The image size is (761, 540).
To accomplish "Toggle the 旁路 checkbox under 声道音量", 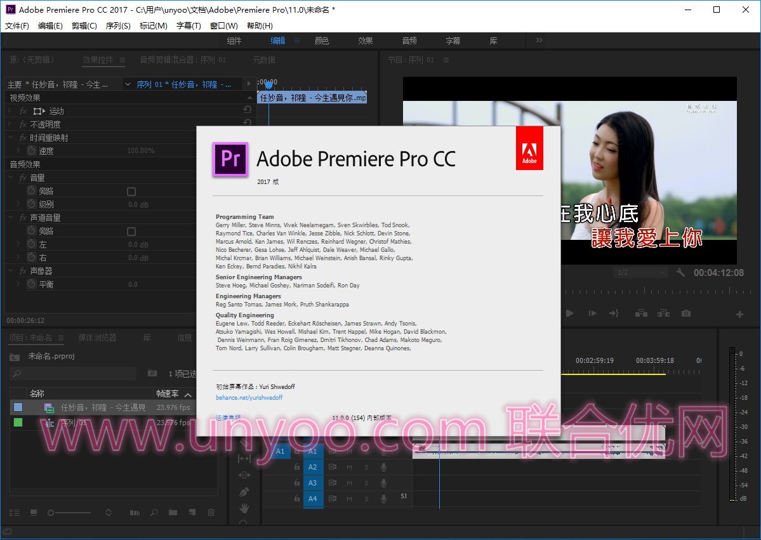I will (x=131, y=232).
